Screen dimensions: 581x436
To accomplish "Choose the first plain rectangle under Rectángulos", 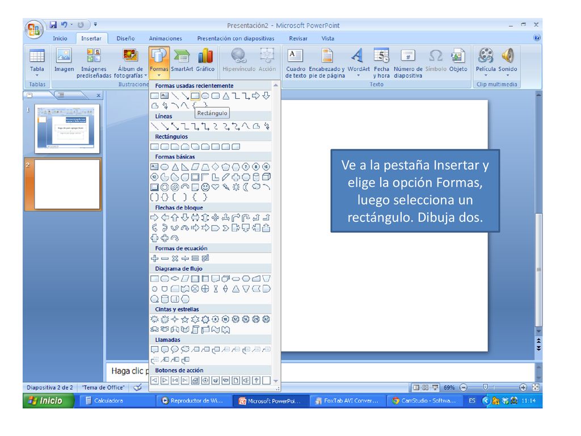I will point(154,147).
